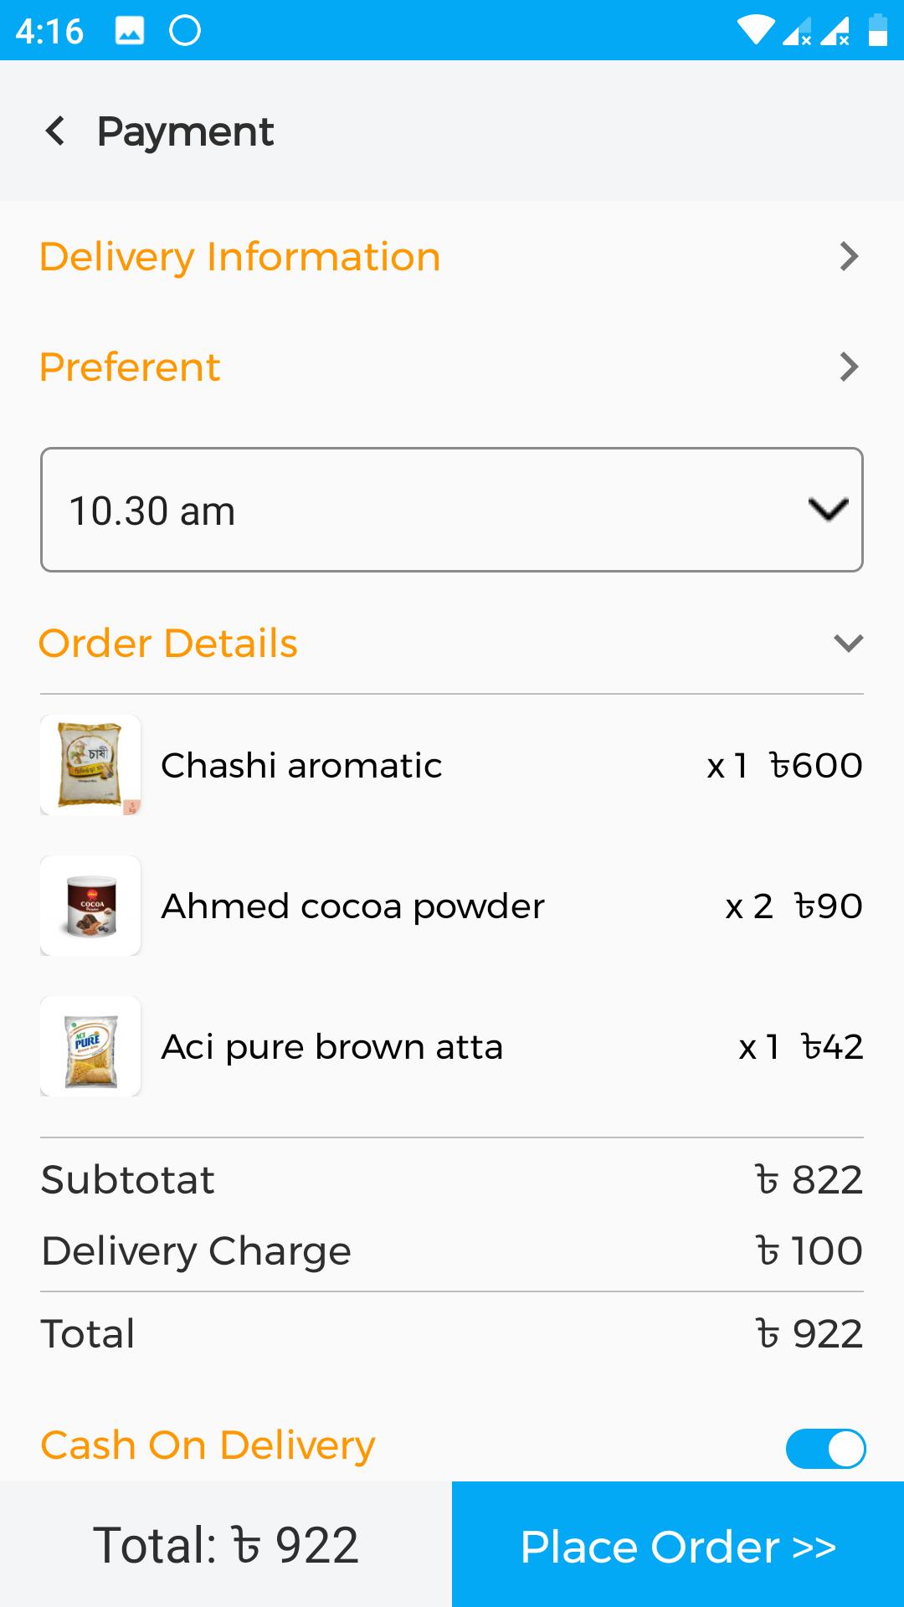The width and height of the screenshot is (904, 1607).
Task: Select the Ahmed cocoa powder item name
Action: click(x=352, y=906)
